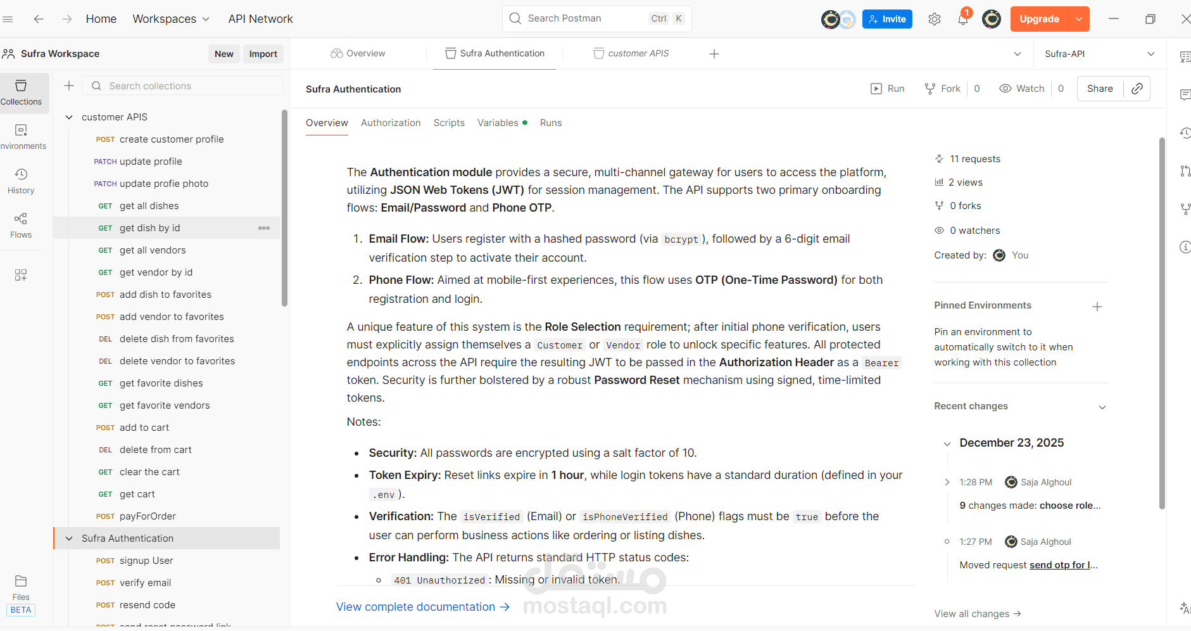
Task: Collapse the December 23, 2025 group
Action: click(947, 444)
